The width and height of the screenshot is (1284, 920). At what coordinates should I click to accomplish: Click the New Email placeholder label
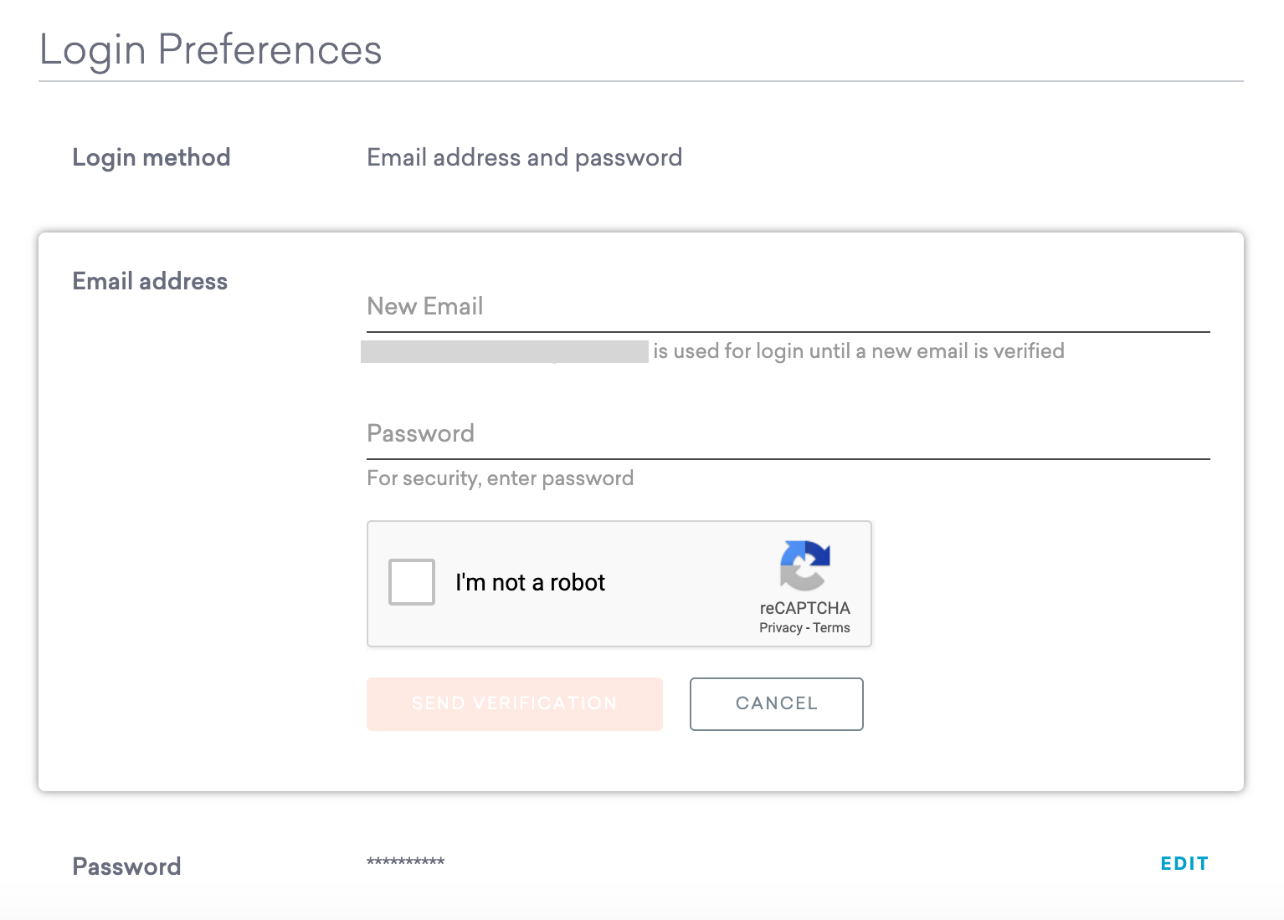coord(424,306)
